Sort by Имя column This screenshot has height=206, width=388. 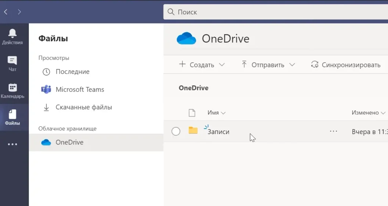216,113
